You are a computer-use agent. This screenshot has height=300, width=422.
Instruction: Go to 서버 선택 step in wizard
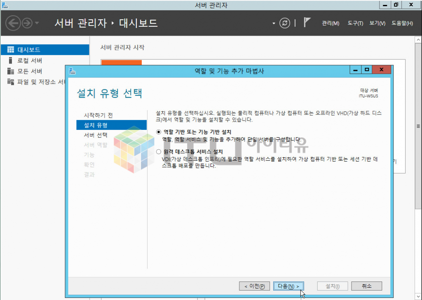coord(96,135)
